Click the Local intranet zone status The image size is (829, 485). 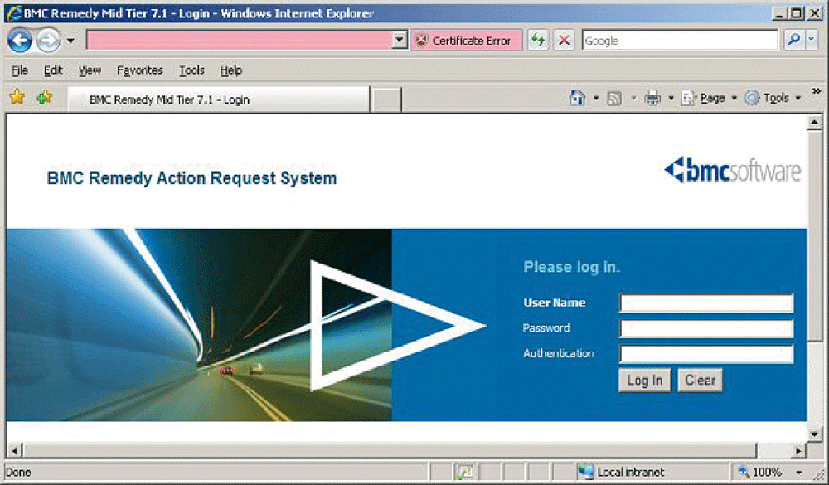(x=621, y=472)
